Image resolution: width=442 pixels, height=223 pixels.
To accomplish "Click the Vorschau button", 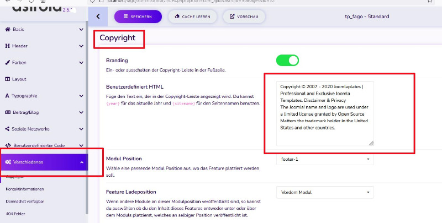I will coord(244,17).
